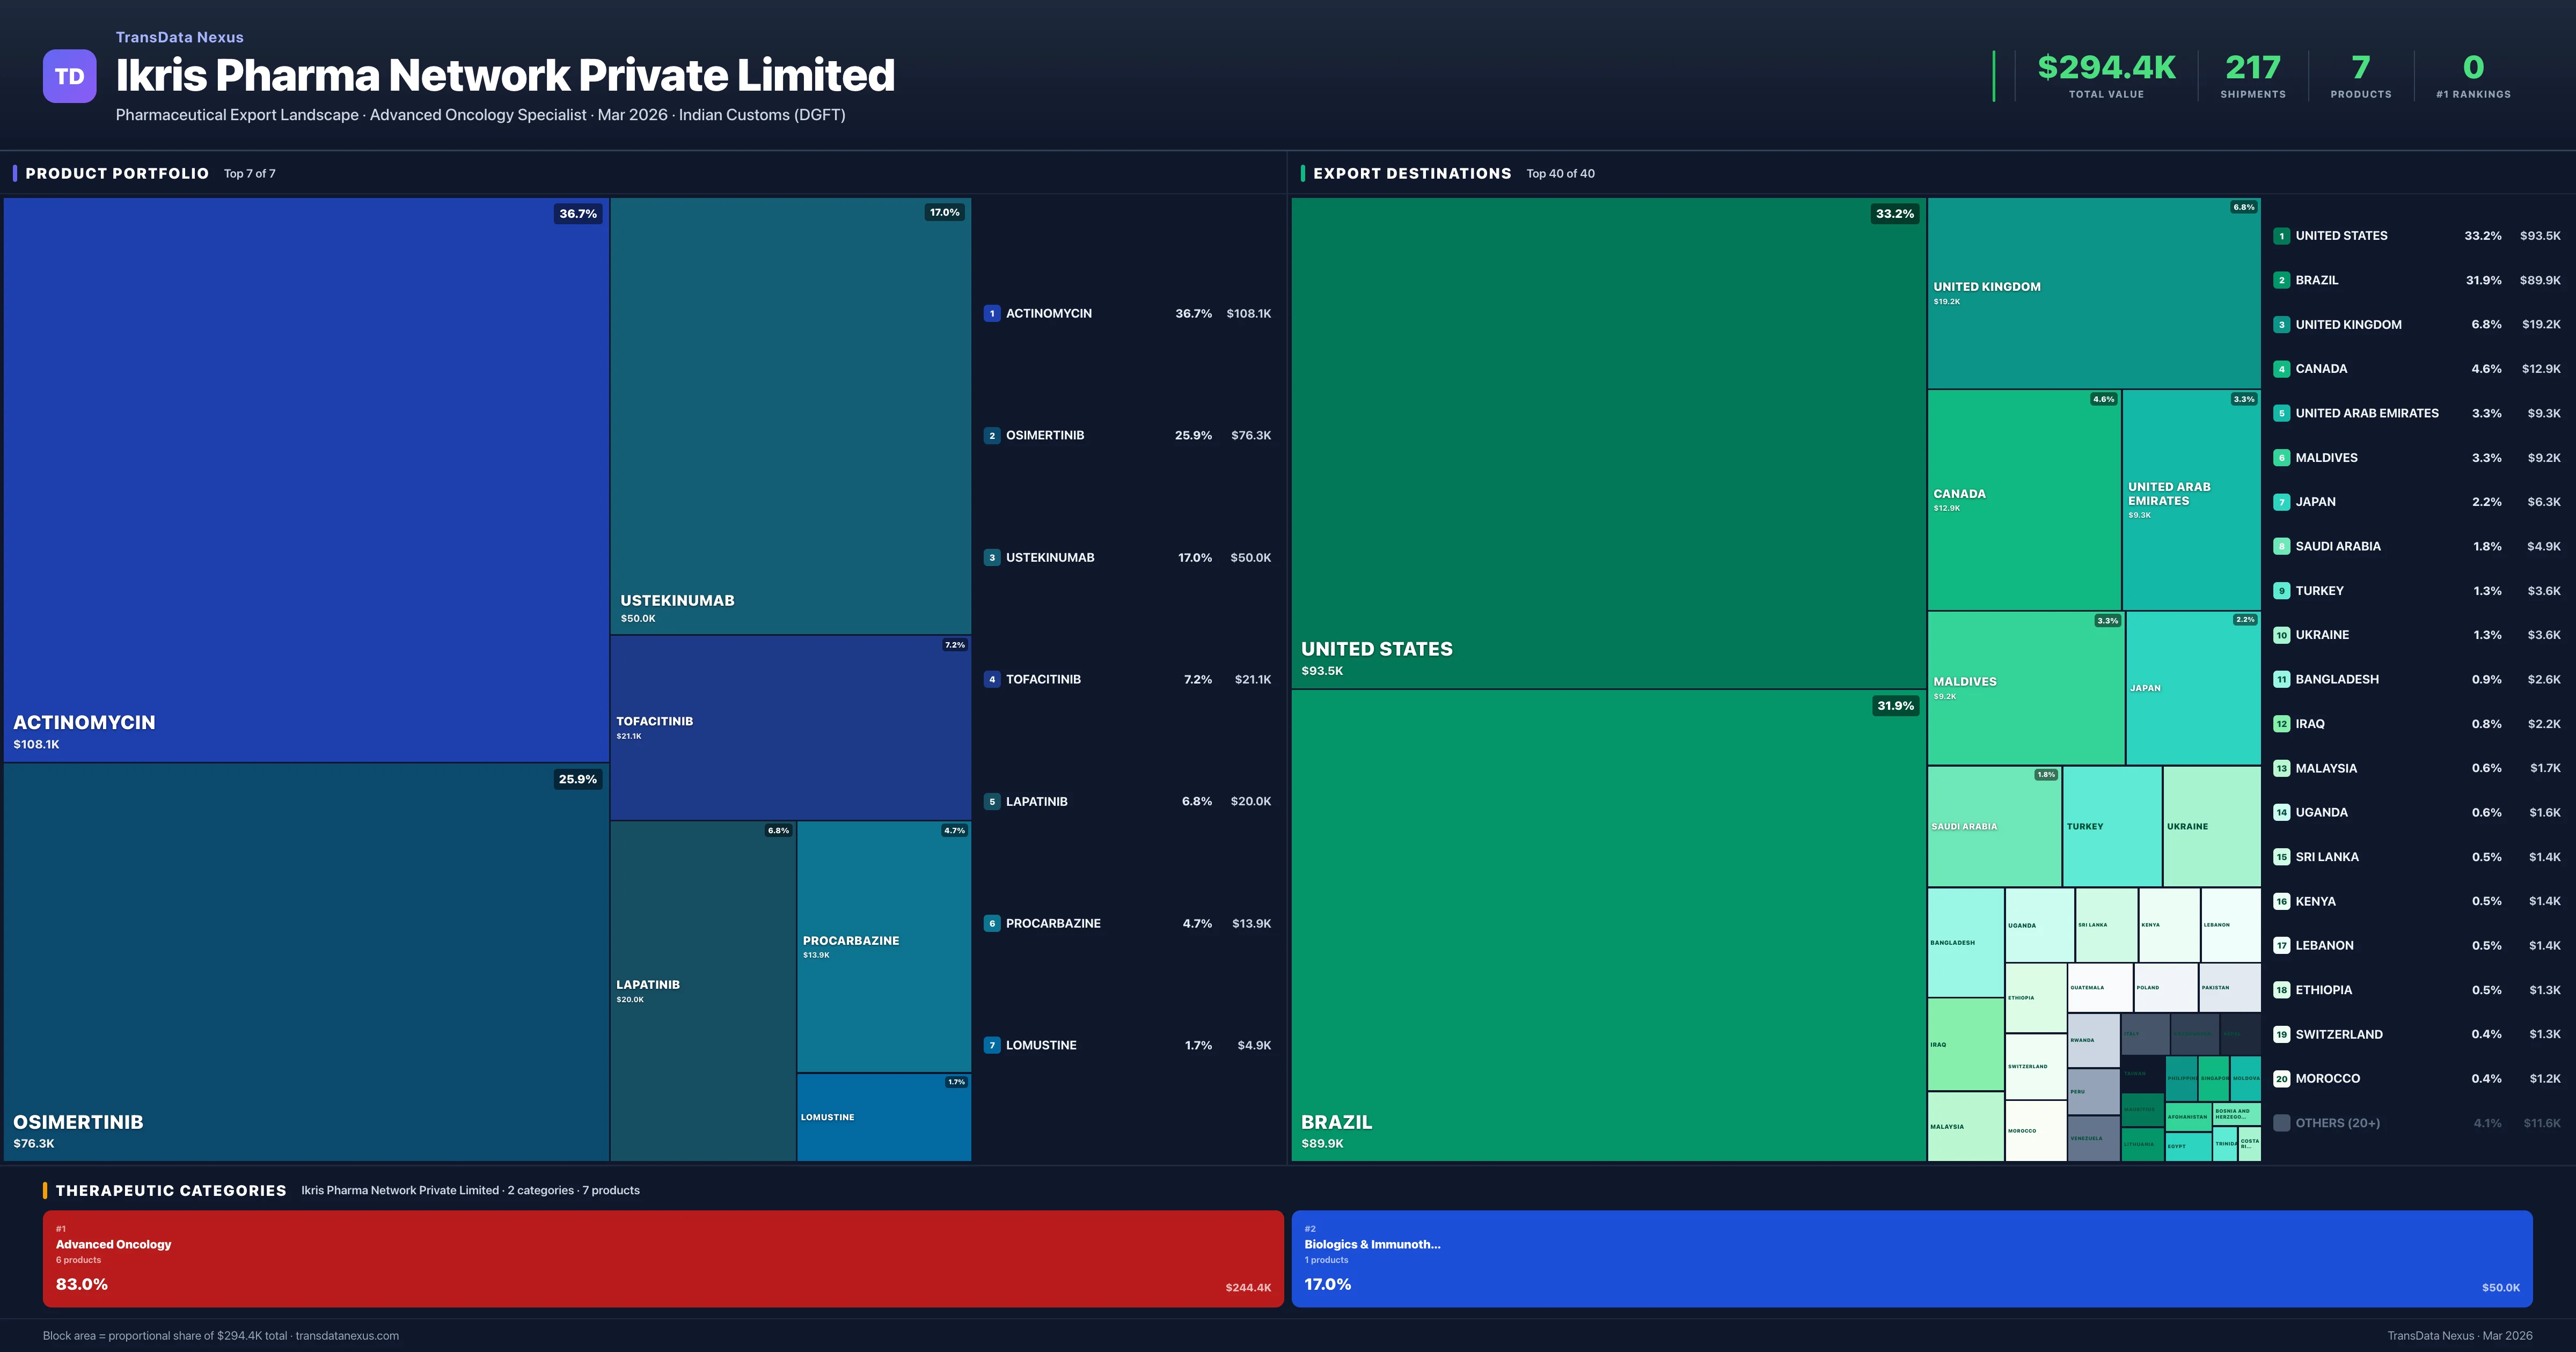
Task: Click rank 7 badge beside LOMUSTINE
Action: pyautogui.click(x=991, y=1045)
